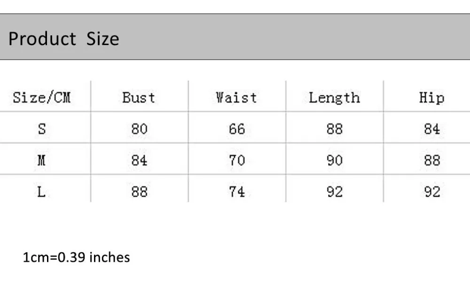Image resolution: width=470 pixels, height=295 pixels.
Task: Click hip value 84 in S row
Action: [x=432, y=129]
